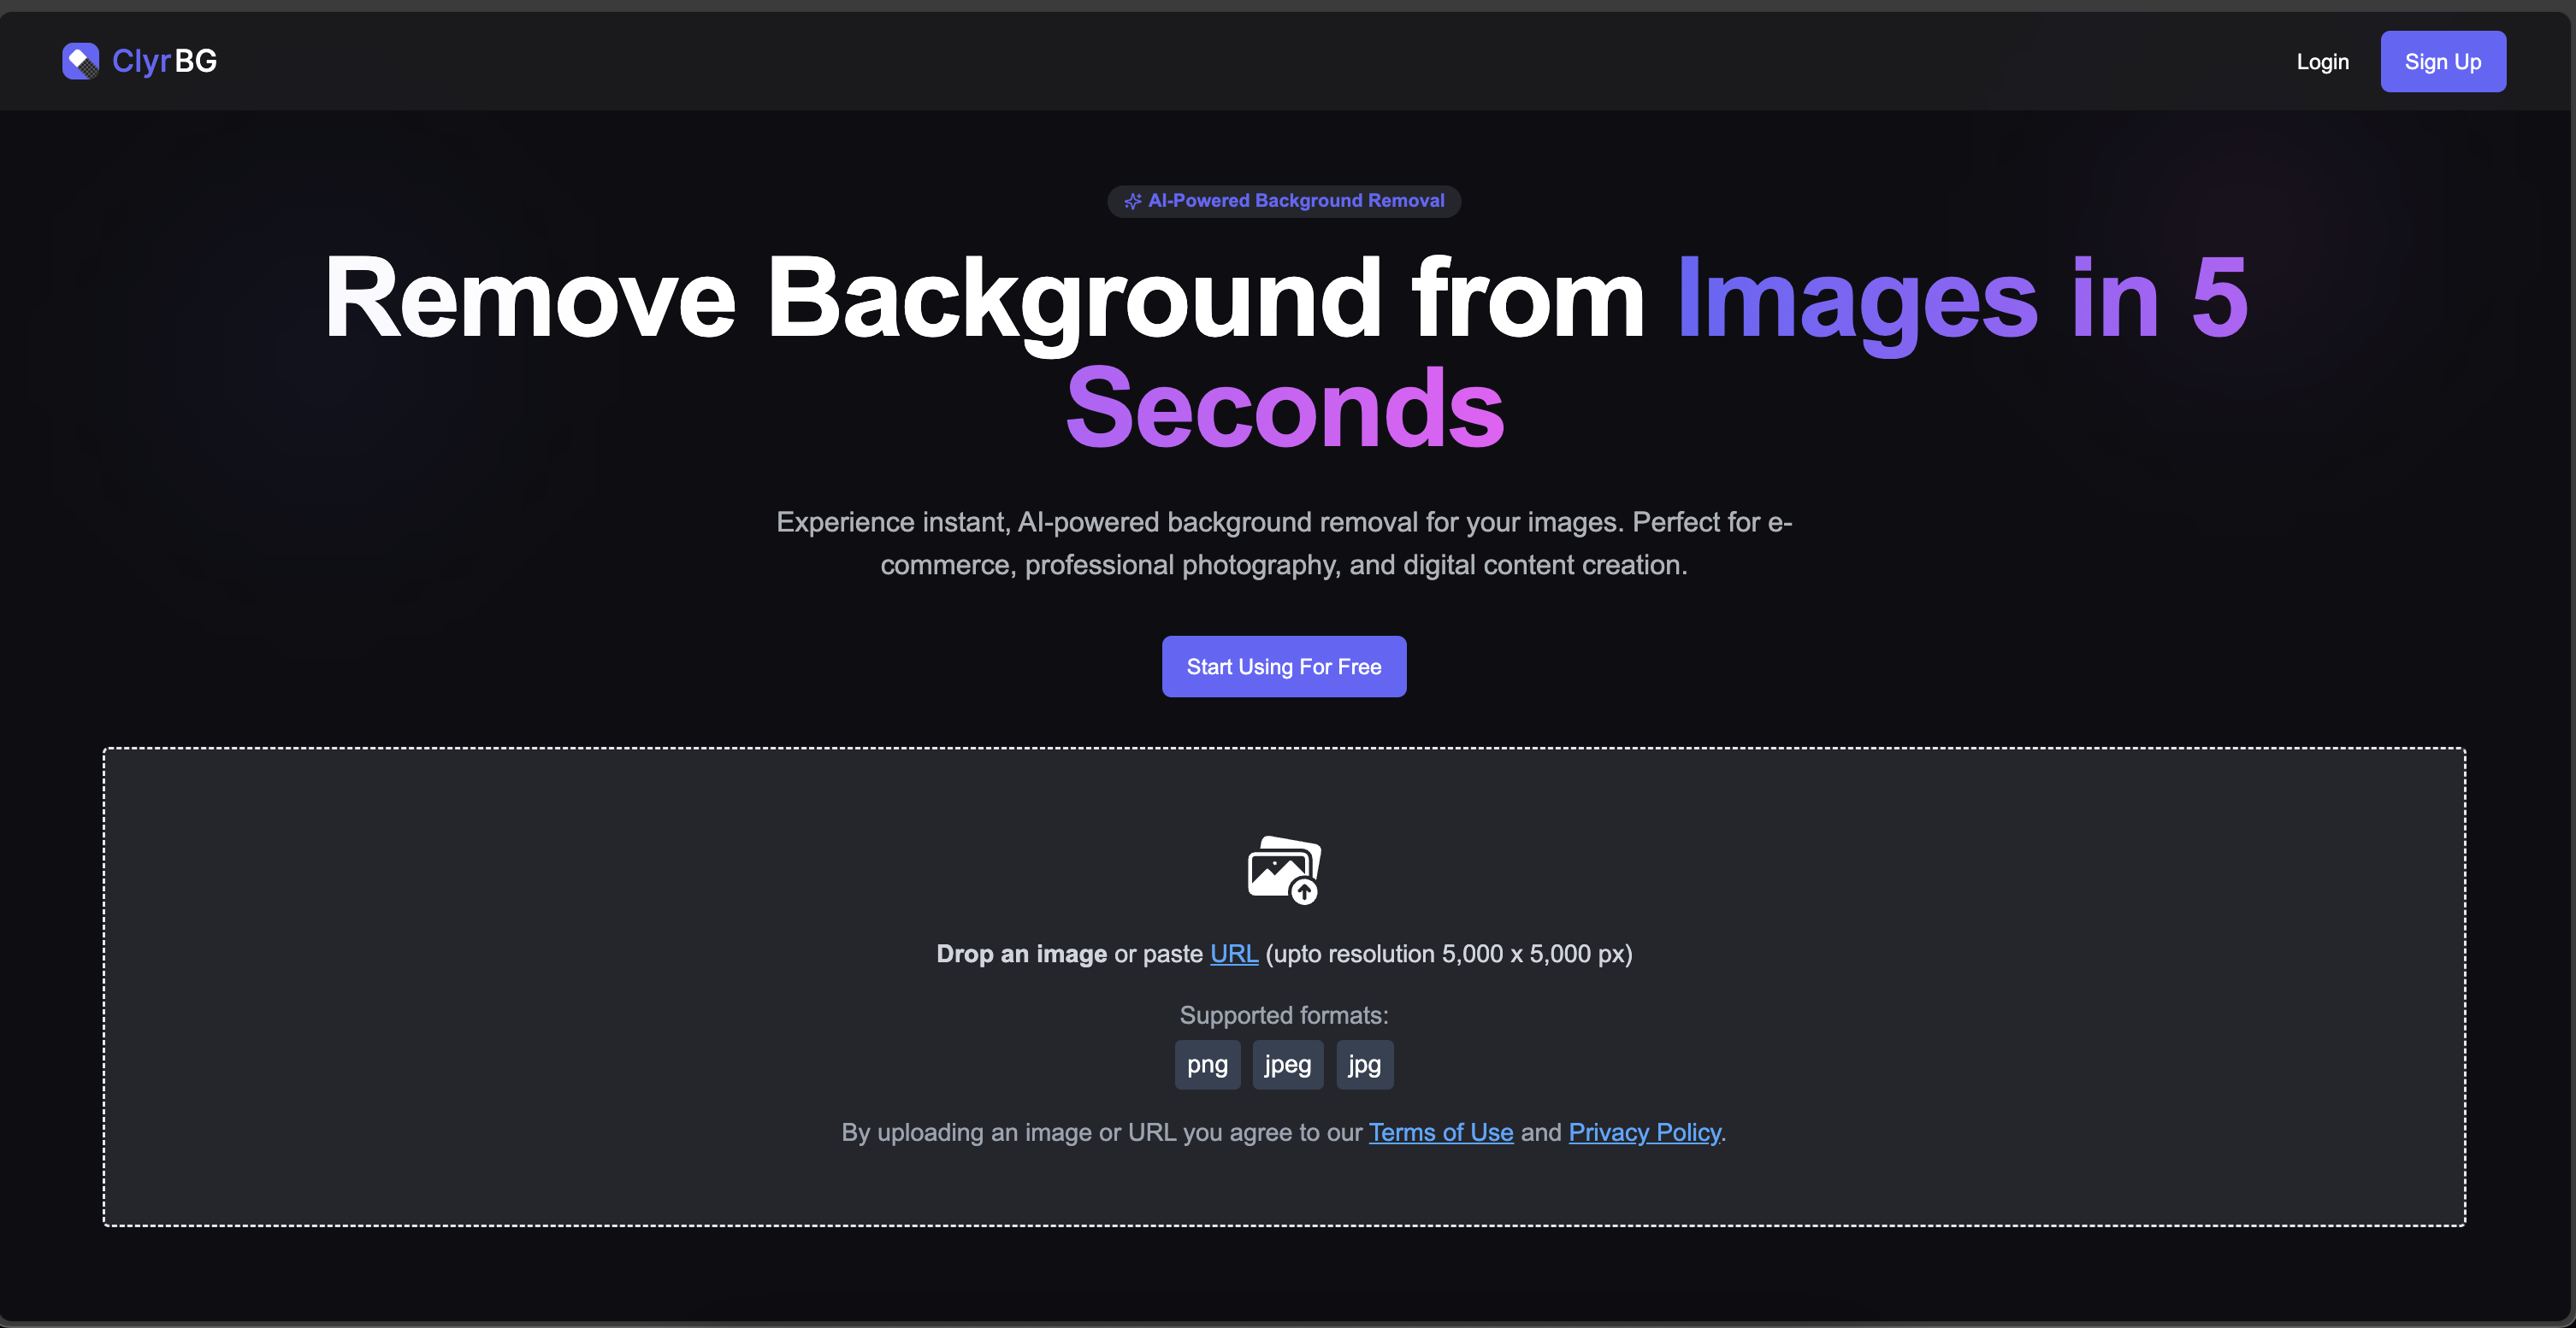Select the jpg format tag
Image resolution: width=2576 pixels, height=1328 pixels.
pos(1364,1064)
